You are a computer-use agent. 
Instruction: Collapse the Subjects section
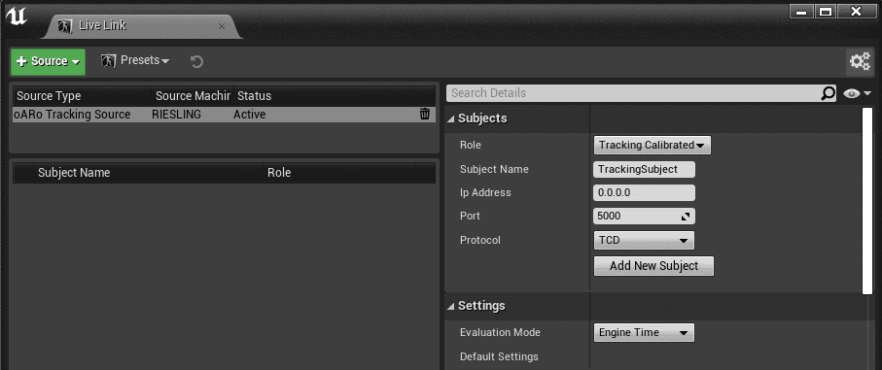[451, 118]
